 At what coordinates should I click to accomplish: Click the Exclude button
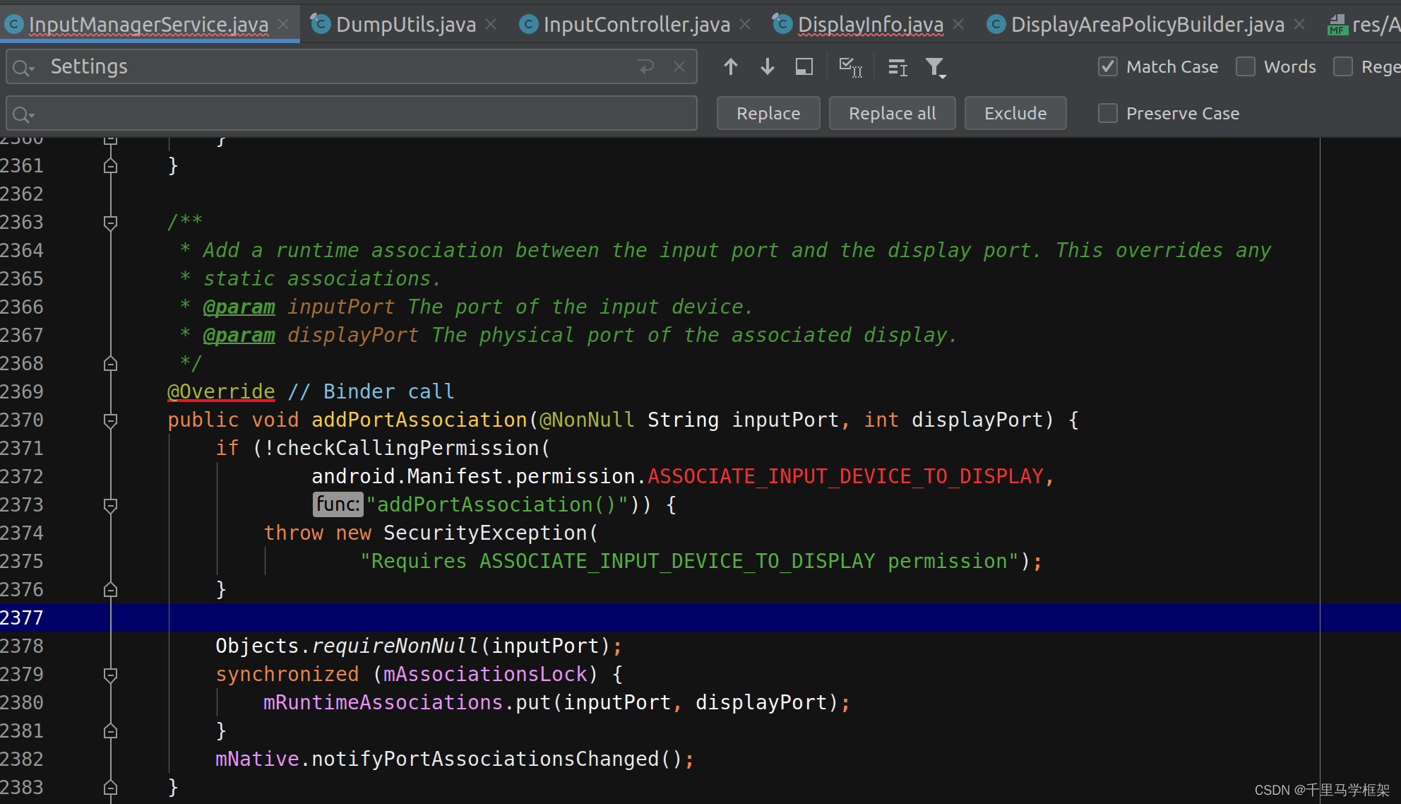click(1015, 114)
